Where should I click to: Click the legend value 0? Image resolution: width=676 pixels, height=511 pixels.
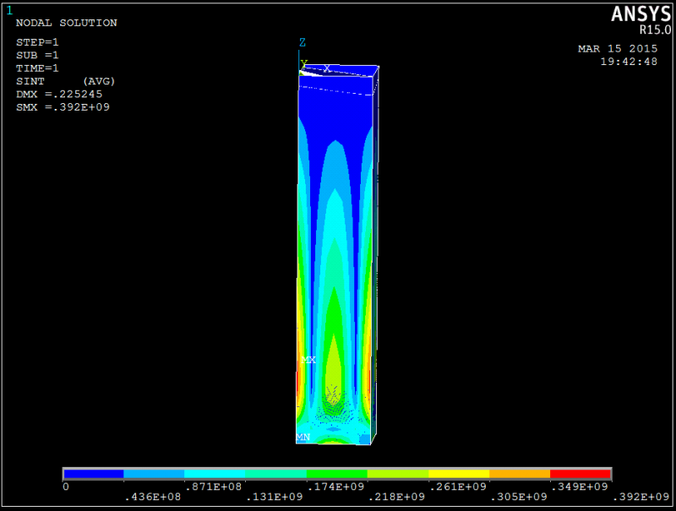click(x=66, y=487)
